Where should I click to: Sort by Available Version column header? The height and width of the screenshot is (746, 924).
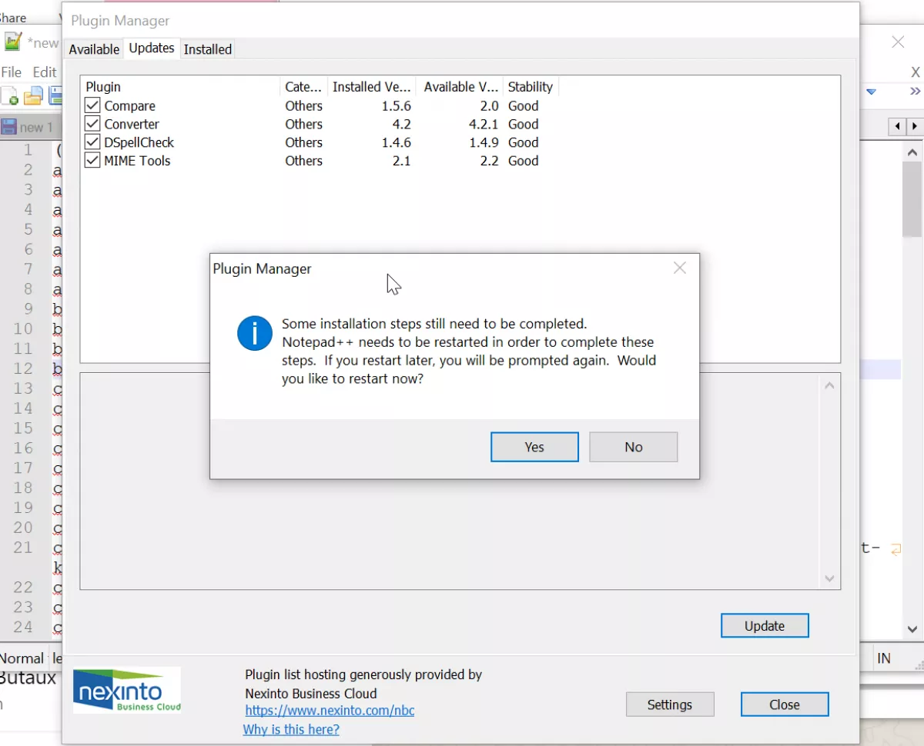460,87
